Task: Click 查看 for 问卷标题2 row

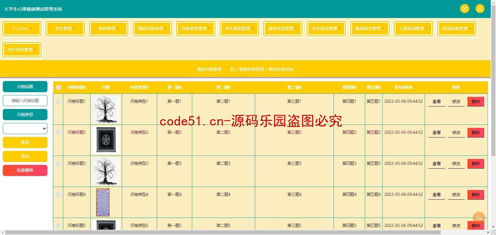Action: (436, 133)
